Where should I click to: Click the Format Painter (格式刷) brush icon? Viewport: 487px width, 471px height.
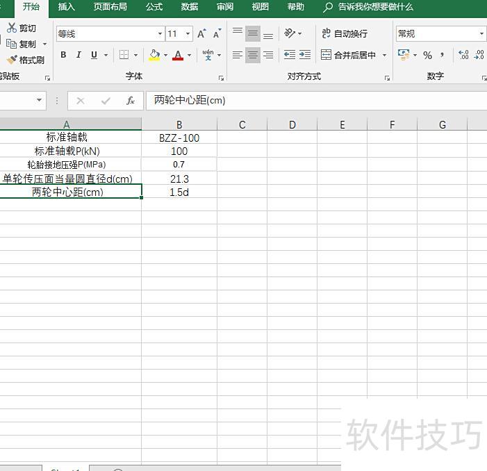pos(12,60)
